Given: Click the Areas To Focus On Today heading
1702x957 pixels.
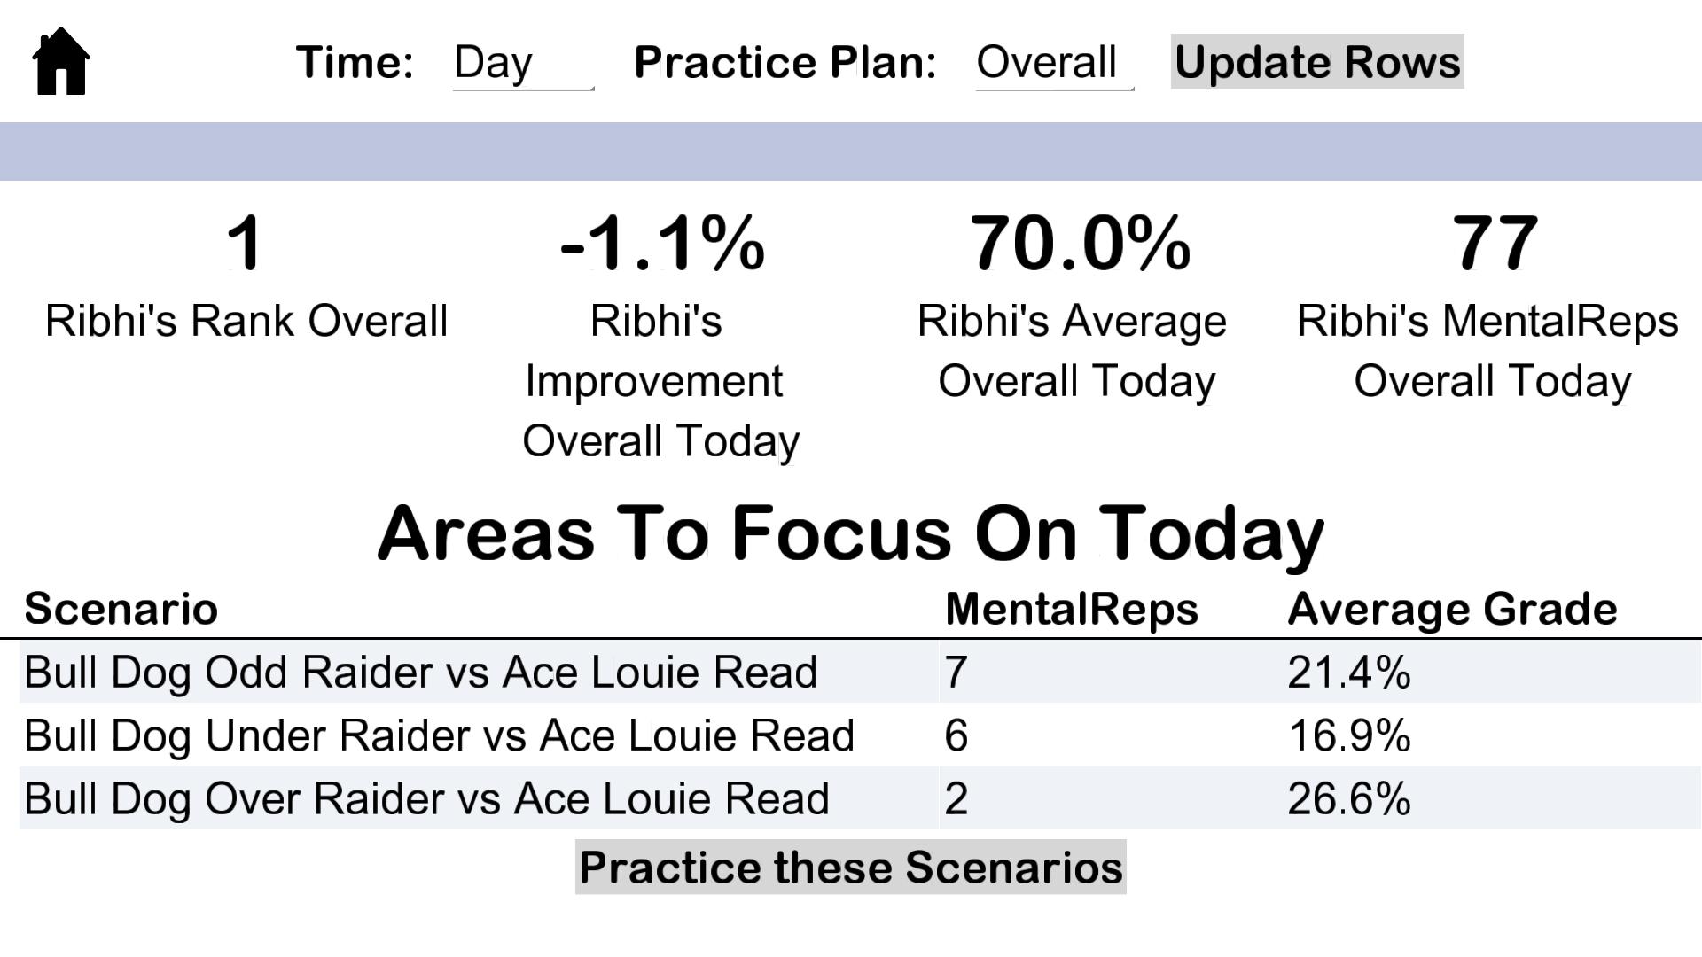Looking at the screenshot, I should 850,533.
